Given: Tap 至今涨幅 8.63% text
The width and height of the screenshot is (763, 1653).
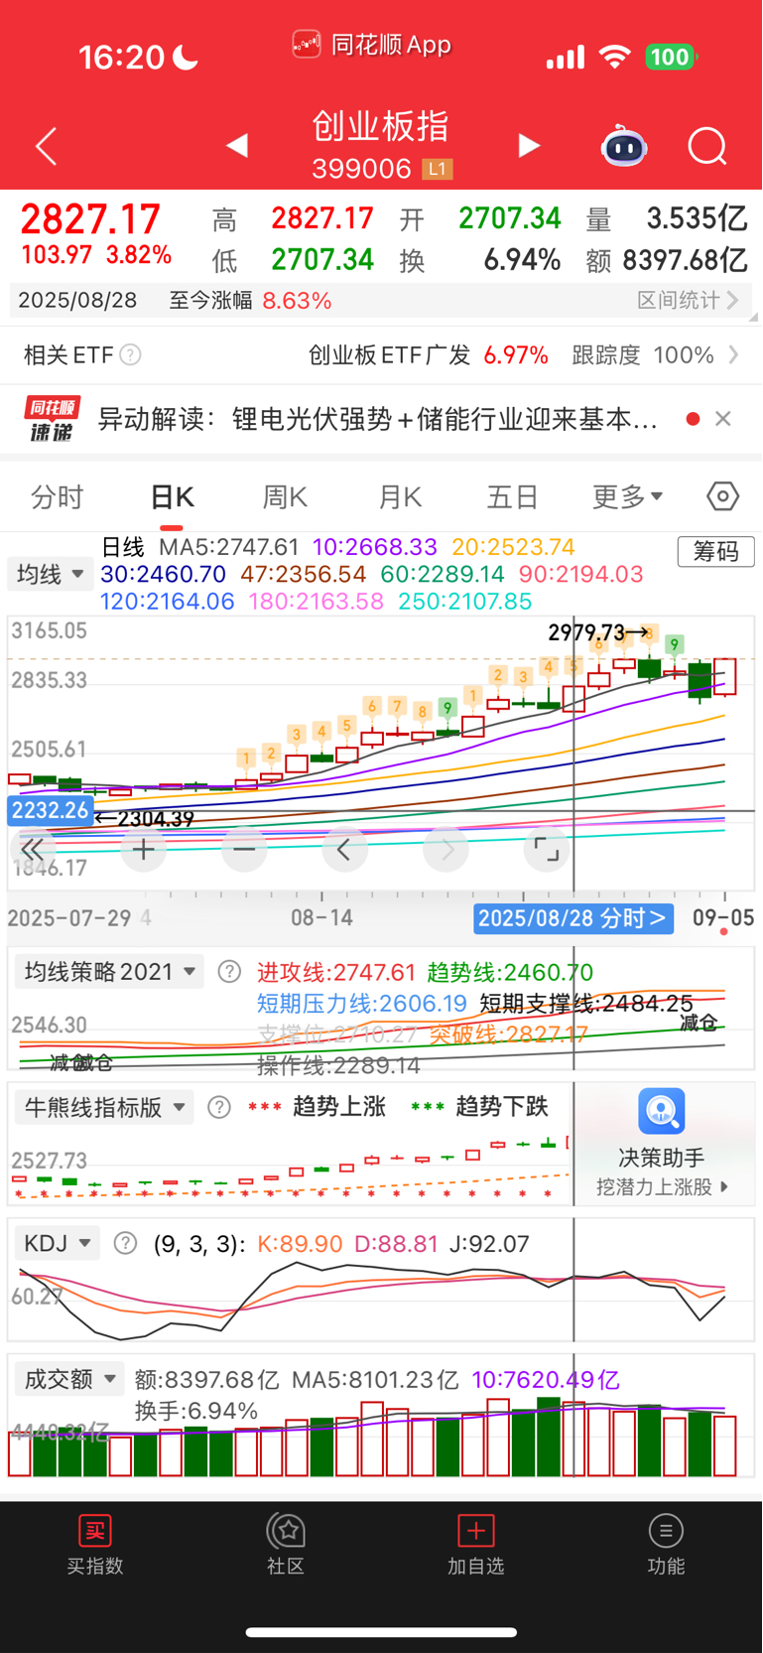Looking at the screenshot, I should click(x=250, y=300).
